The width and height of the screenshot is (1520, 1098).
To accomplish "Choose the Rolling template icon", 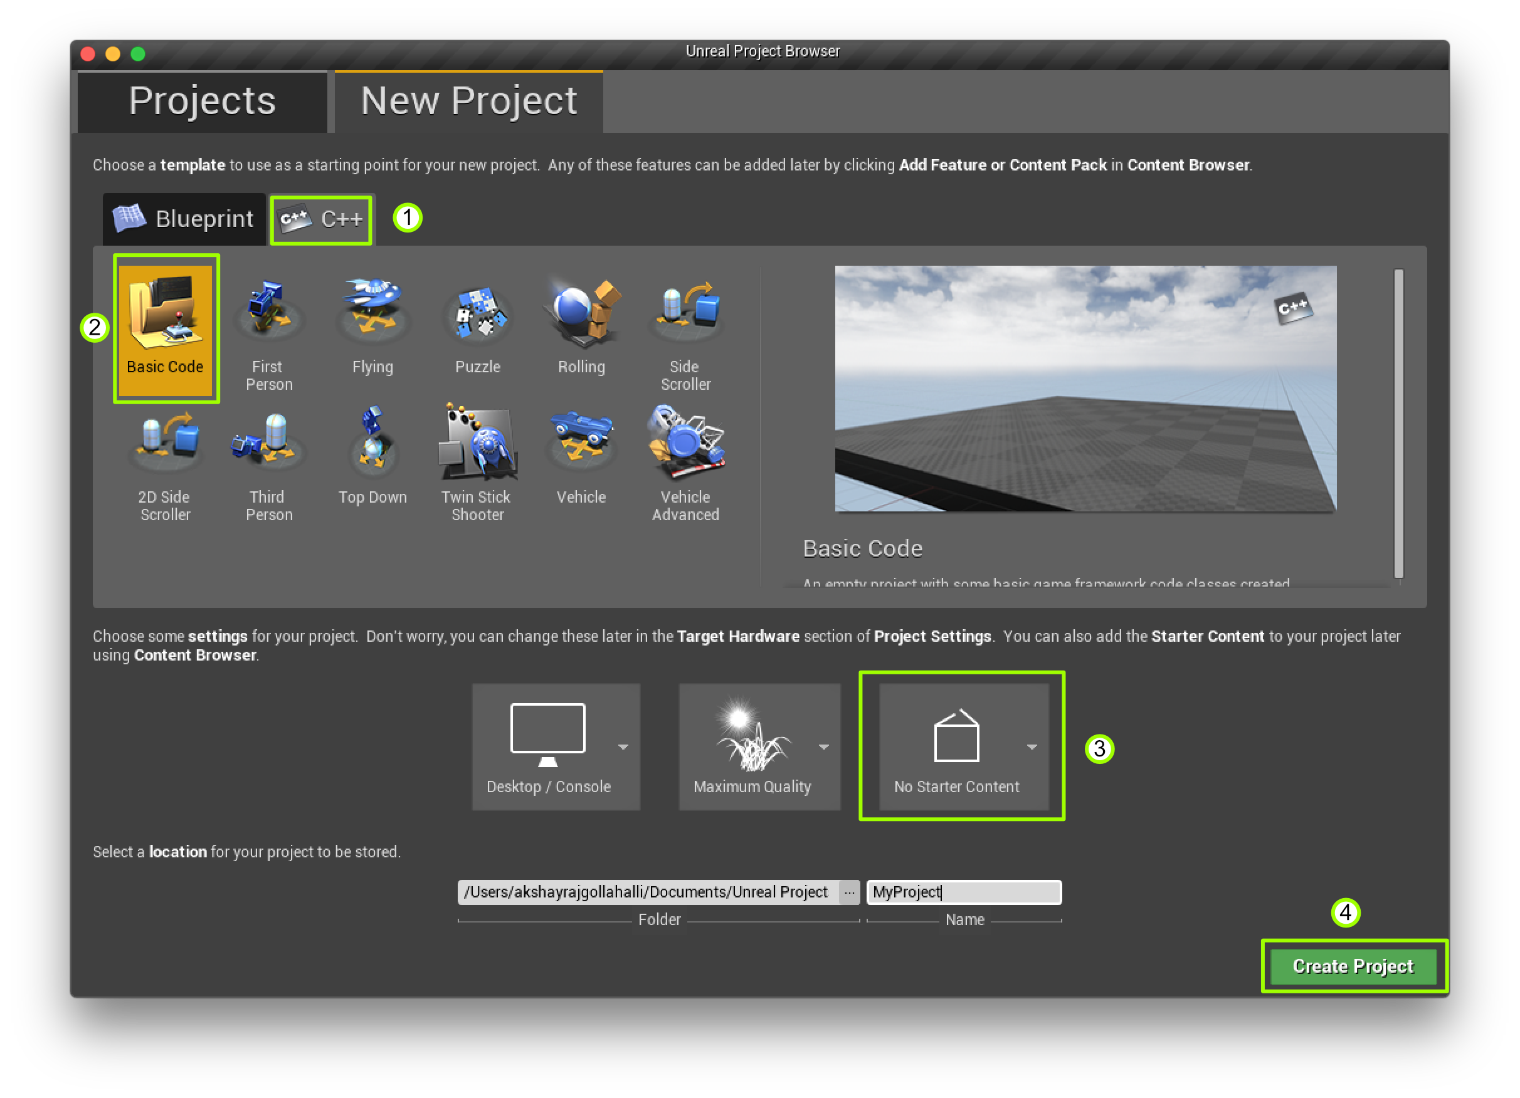I will (x=582, y=315).
